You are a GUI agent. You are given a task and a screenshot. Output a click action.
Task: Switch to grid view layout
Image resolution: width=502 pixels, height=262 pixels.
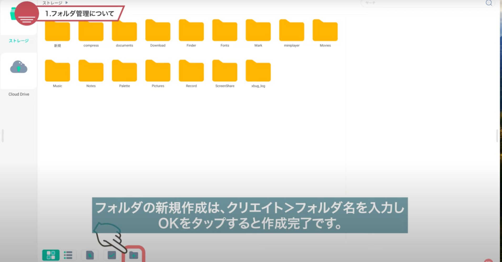click(x=51, y=255)
